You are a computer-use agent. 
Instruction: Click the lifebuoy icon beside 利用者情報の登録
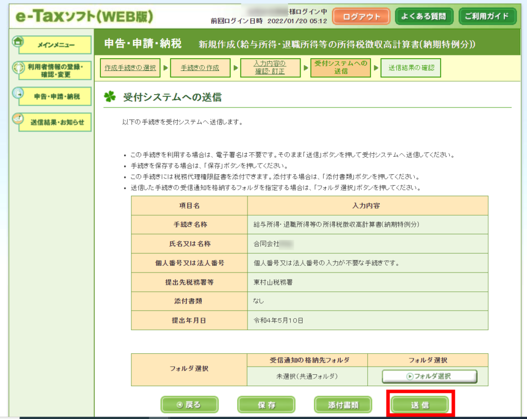coord(18,68)
